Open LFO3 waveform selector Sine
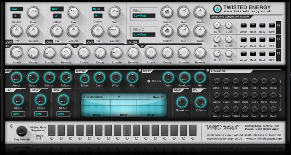The height and width of the screenshot is (155, 291). pos(63,114)
